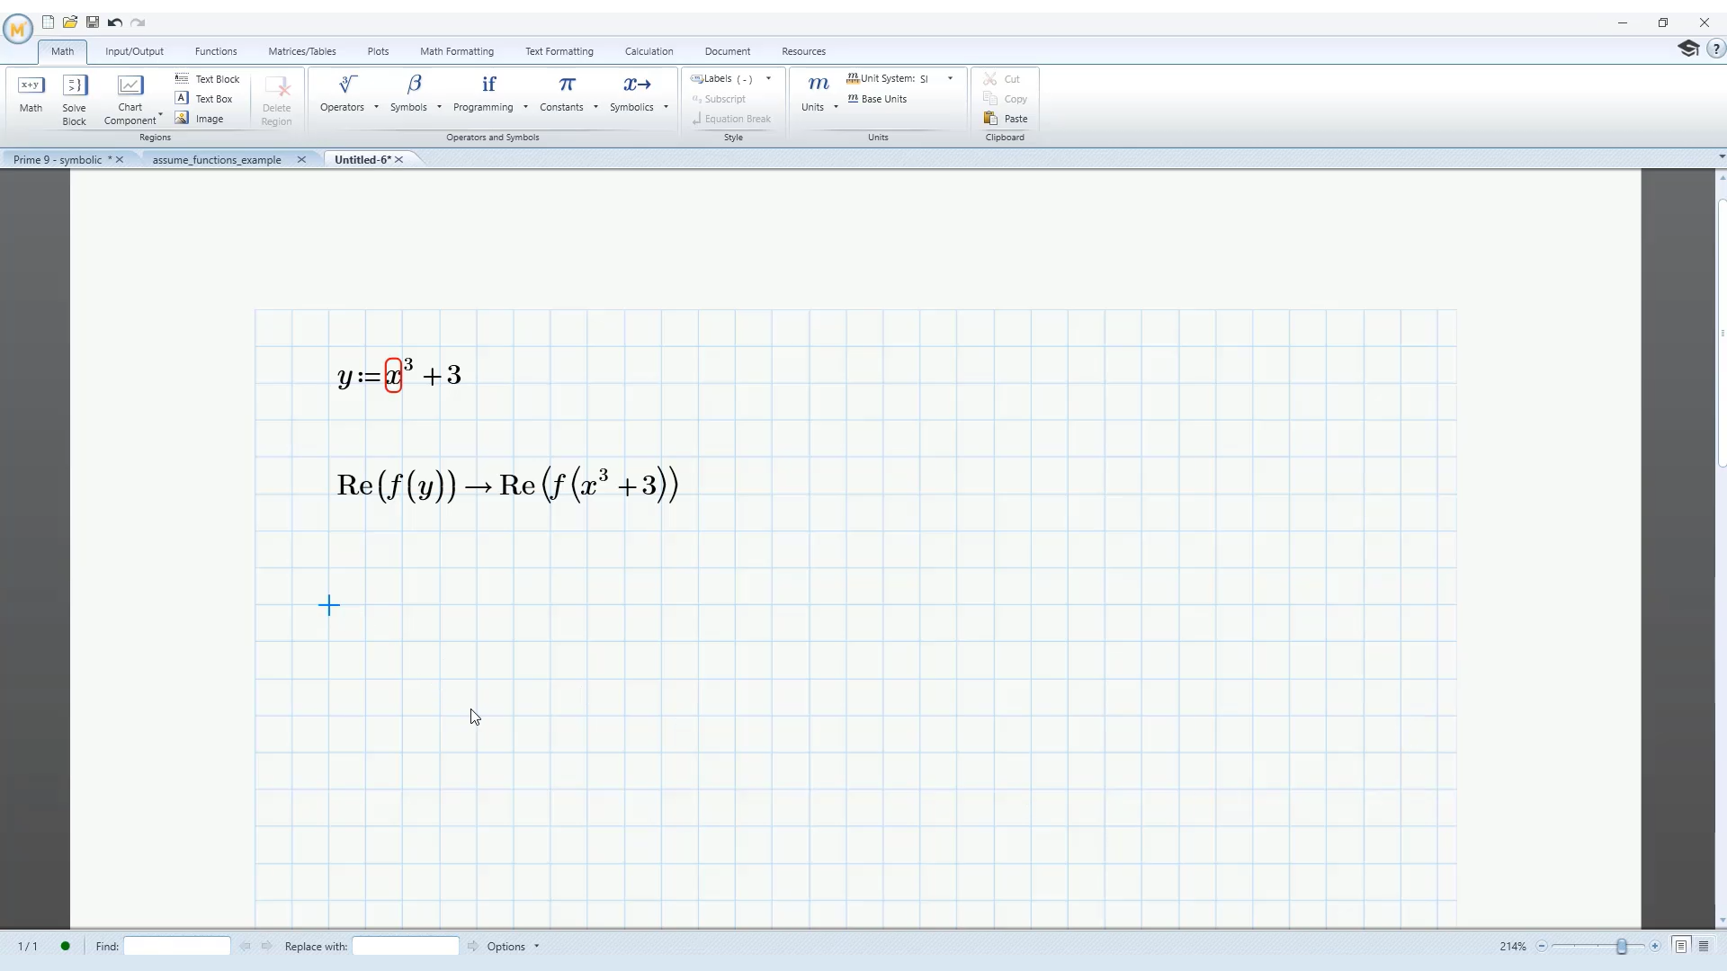Switch to Page view in status bar

click(x=1680, y=947)
